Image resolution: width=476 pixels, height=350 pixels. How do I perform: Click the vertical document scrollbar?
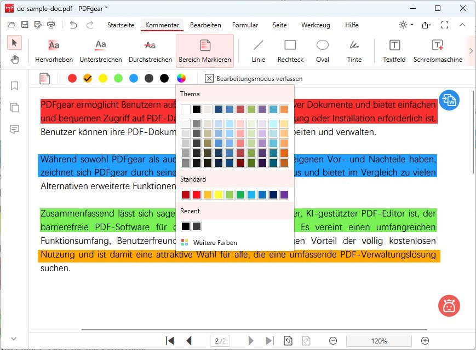473,132
